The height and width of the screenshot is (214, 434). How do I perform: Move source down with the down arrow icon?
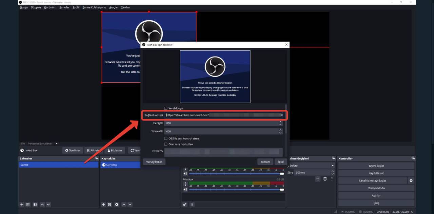[130, 204]
